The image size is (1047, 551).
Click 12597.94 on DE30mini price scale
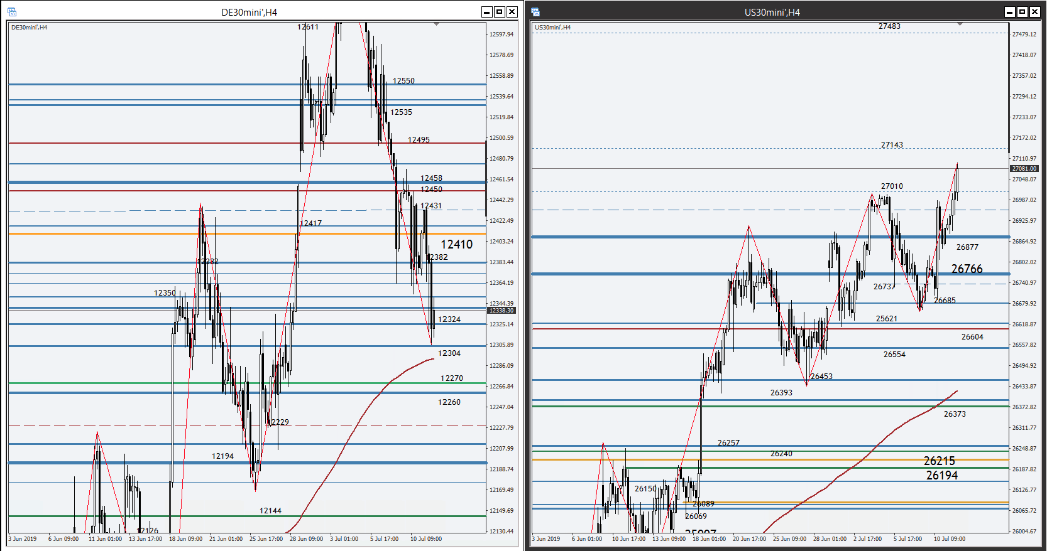(x=502, y=35)
